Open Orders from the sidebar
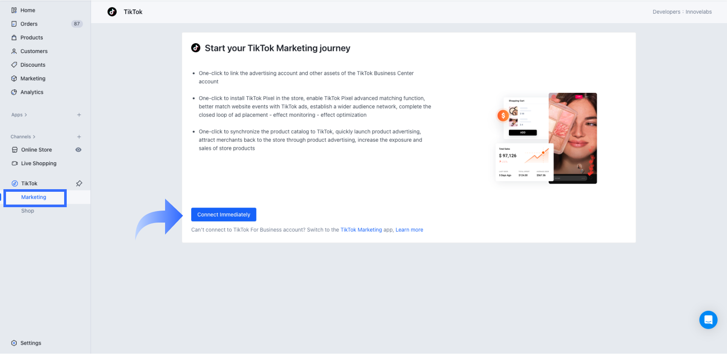The image size is (727, 354). point(29,24)
